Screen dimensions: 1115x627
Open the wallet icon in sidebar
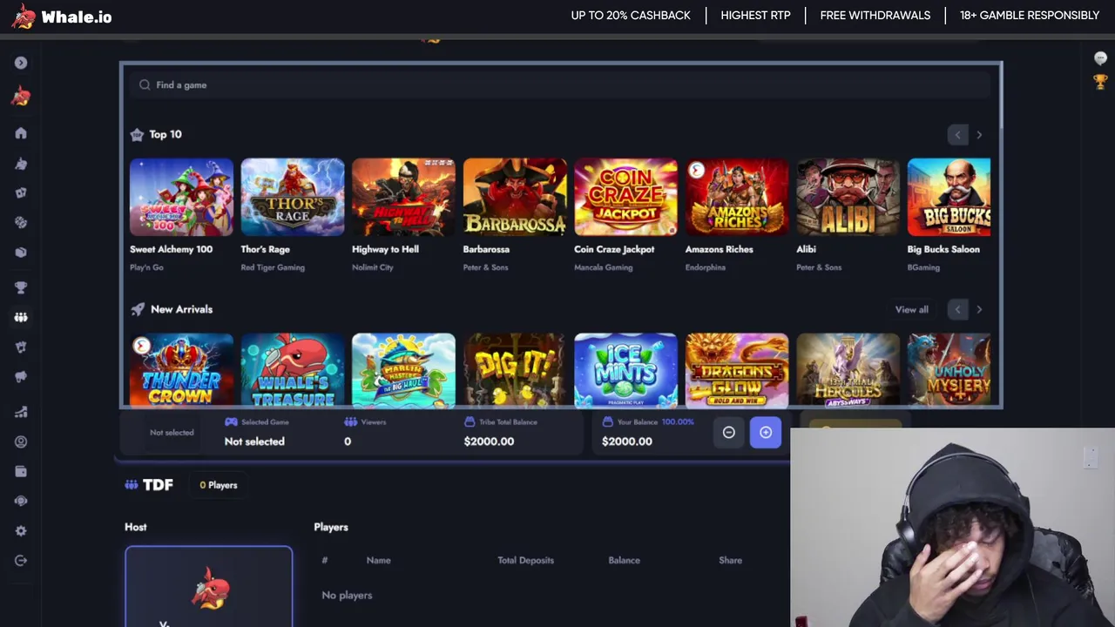click(x=21, y=471)
